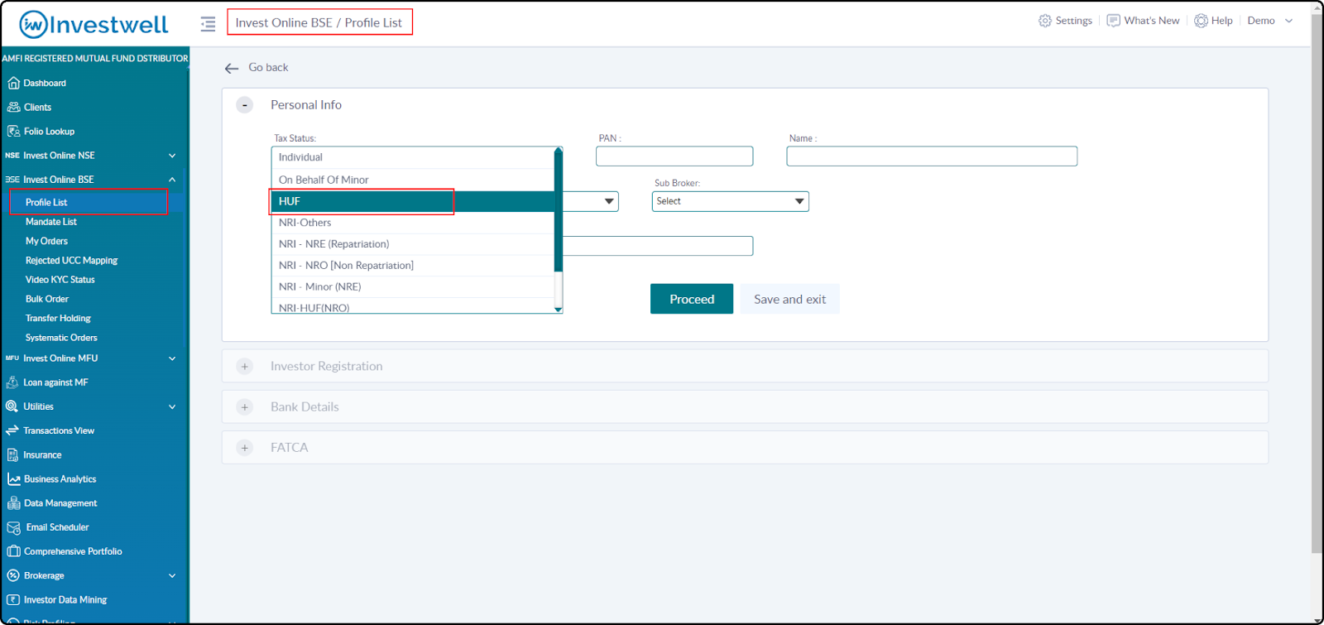Click the Business Analytics chart icon
The image size is (1324, 625).
pyautogui.click(x=13, y=478)
